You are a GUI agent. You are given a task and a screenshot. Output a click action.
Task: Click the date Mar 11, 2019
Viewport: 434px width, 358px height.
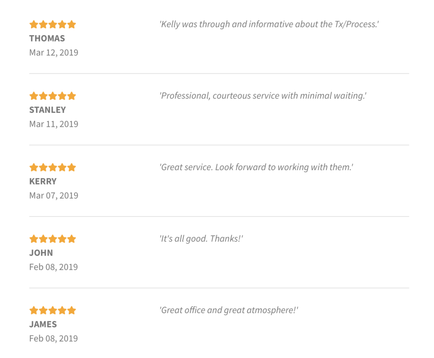coord(54,124)
